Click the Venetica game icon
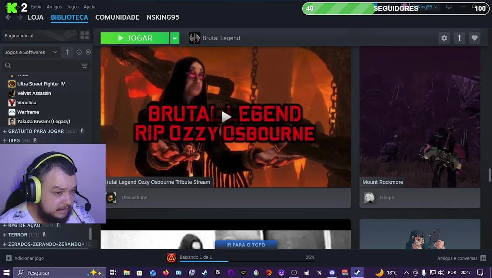The width and height of the screenshot is (492, 278). [x=12, y=103]
